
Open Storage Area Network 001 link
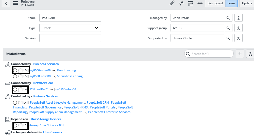tap(46, 125)
